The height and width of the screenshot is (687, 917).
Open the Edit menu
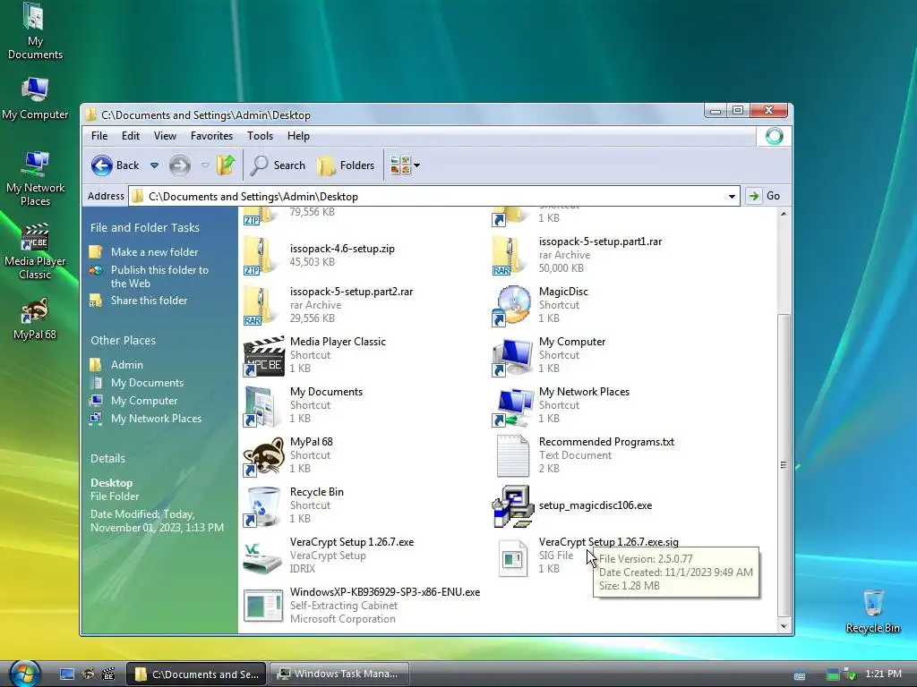[131, 136]
